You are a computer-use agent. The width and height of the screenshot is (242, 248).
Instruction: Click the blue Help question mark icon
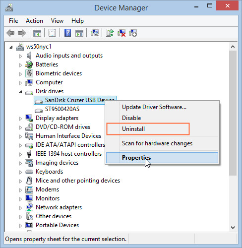point(67,33)
